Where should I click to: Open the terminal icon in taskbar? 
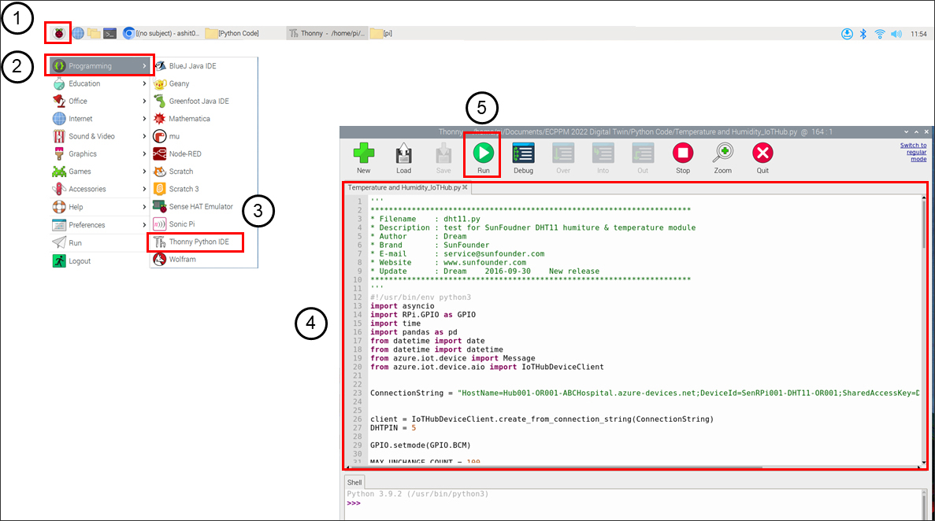pyautogui.click(x=109, y=33)
